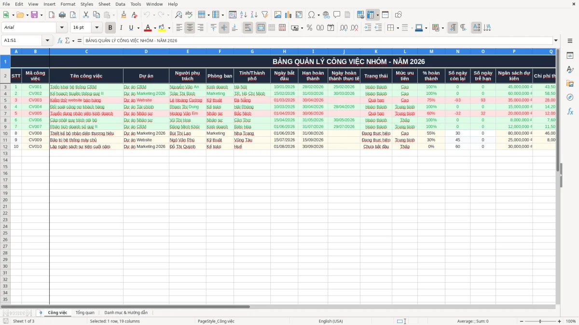Open the Function Wizard fx icon
The width and height of the screenshot is (579, 325).
coord(60,40)
